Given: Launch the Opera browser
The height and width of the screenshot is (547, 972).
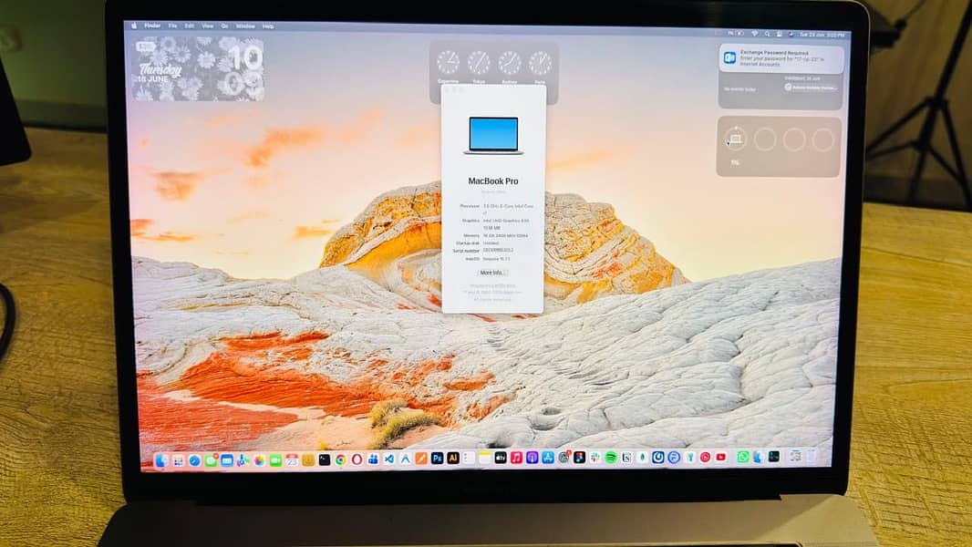Looking at the screenshot, I should (357, 459).
